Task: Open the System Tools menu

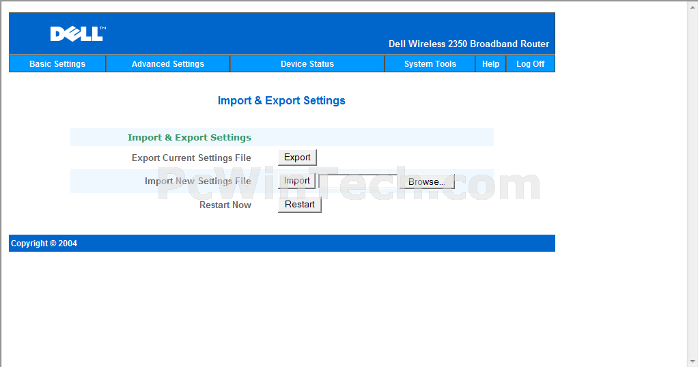Action: tap(430, 64)
